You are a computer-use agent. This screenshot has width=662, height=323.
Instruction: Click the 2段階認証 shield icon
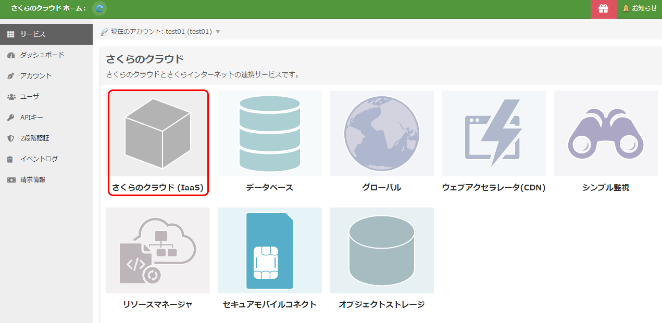[x=11, y=138]
